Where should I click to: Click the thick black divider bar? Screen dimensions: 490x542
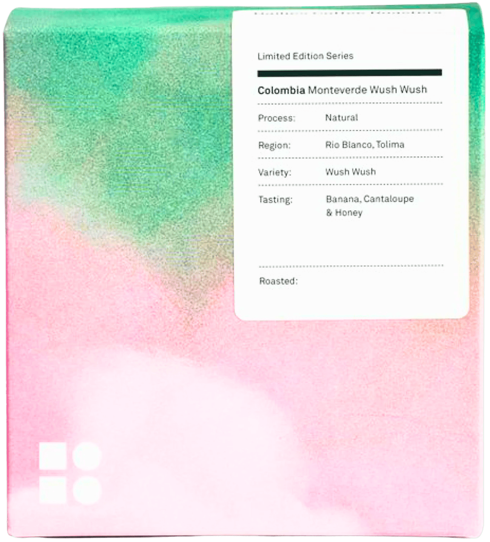(x=349, y=73)
